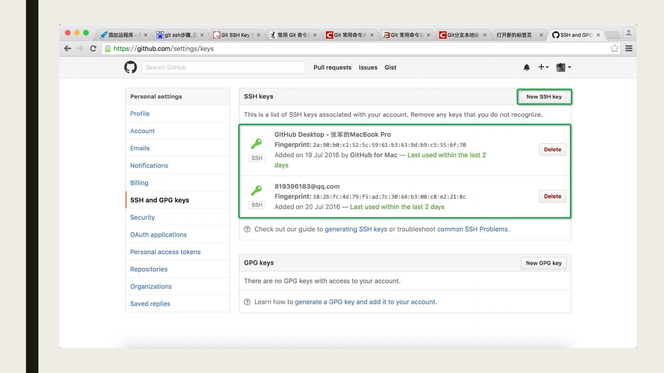Open the notifications bell
Viewport: 664px width, 373px height.
[x=527, y=68]
